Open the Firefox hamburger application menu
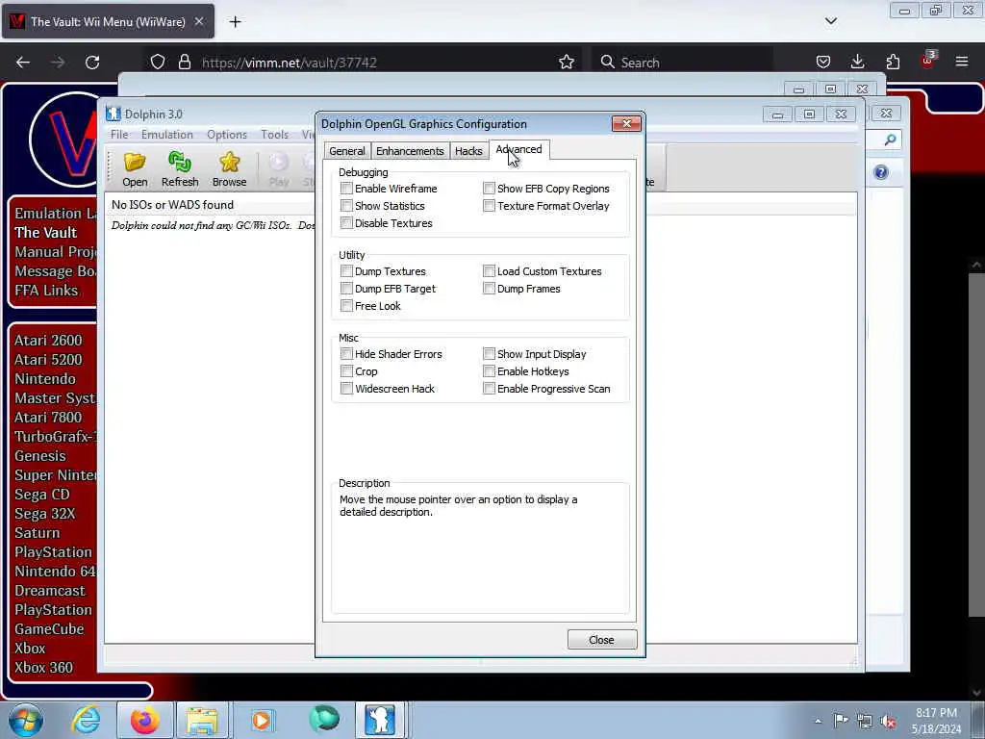The width and height of the screenshot is (985, 739). coord(961,62)
